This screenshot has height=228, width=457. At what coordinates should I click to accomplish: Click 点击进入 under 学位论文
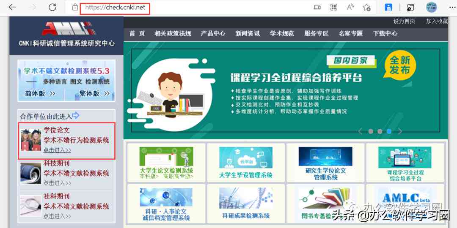coord(57,150)
